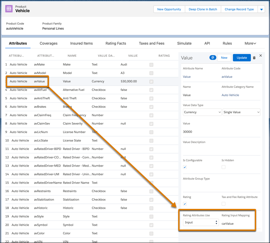The image size is (270, 243).
Task: Click the purple Product Vehicle icon
Action: (9, 9)
